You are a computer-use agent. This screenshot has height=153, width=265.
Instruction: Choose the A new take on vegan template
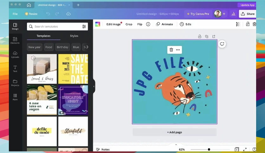[x=42, y=100]
